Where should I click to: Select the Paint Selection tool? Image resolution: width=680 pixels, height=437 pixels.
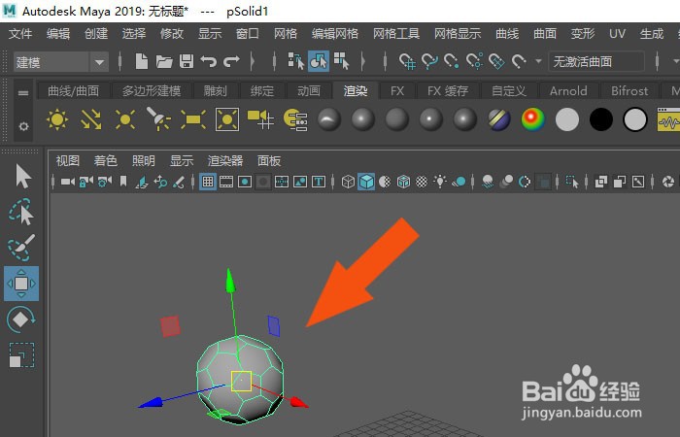[20, 247]
